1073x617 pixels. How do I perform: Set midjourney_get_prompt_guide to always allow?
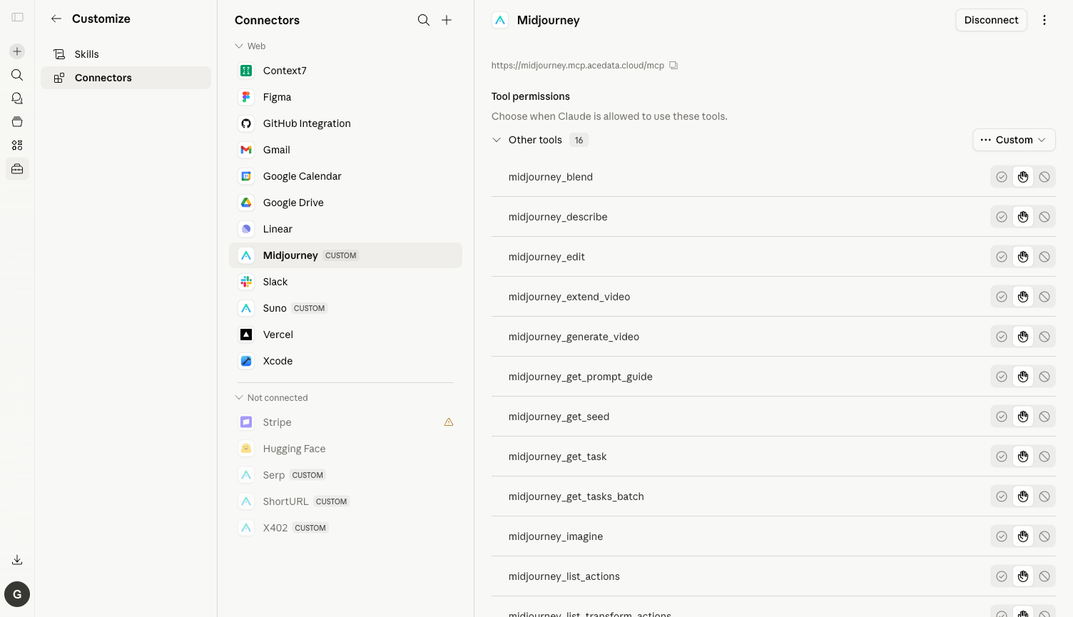pos(1002,377)
